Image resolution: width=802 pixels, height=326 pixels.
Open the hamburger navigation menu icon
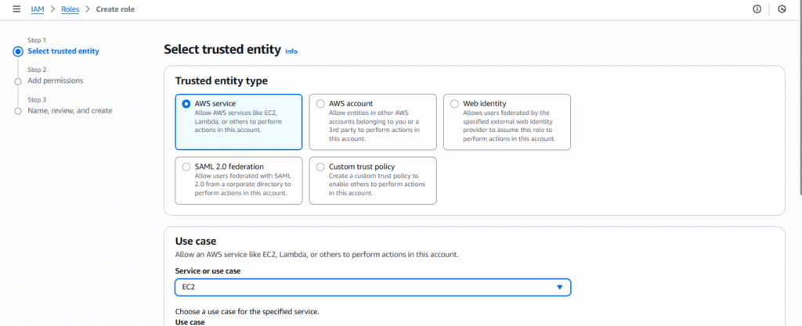(16, 9)
